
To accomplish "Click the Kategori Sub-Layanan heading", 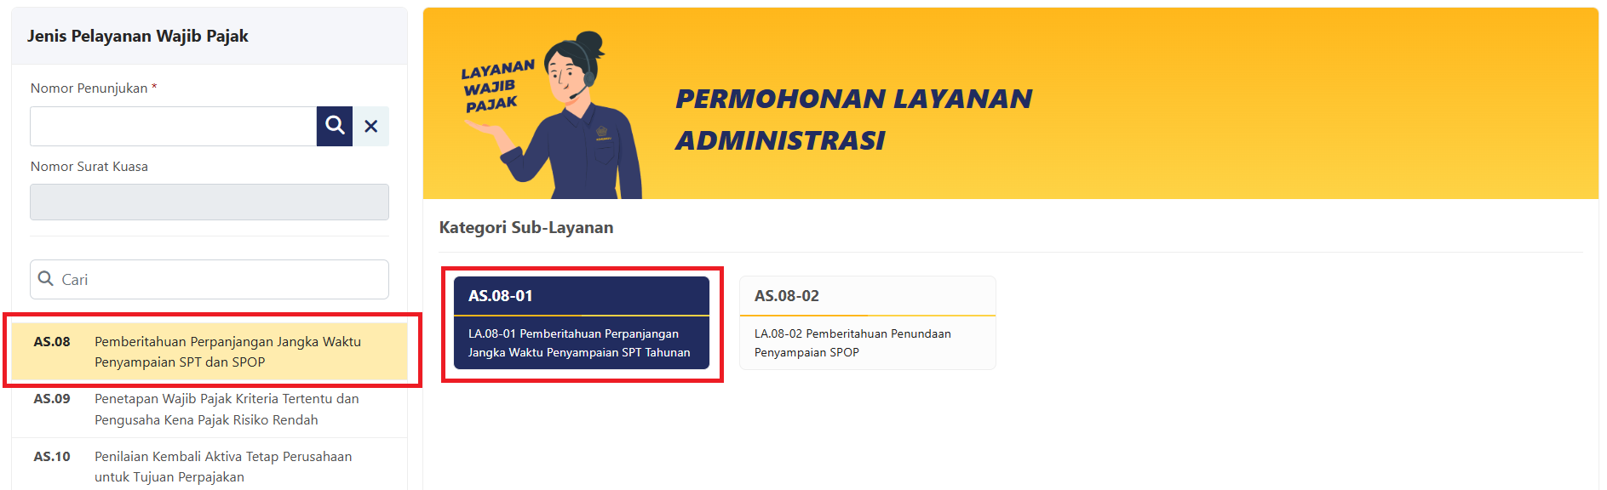I will (526, 227).
